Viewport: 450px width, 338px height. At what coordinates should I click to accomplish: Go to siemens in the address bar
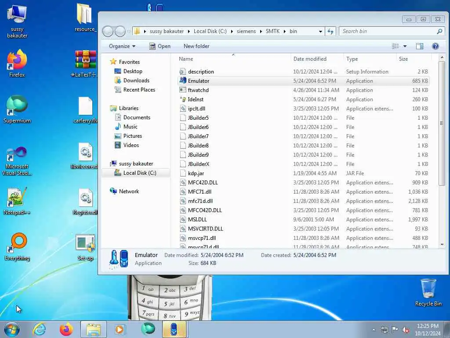(x=246, y=31)
